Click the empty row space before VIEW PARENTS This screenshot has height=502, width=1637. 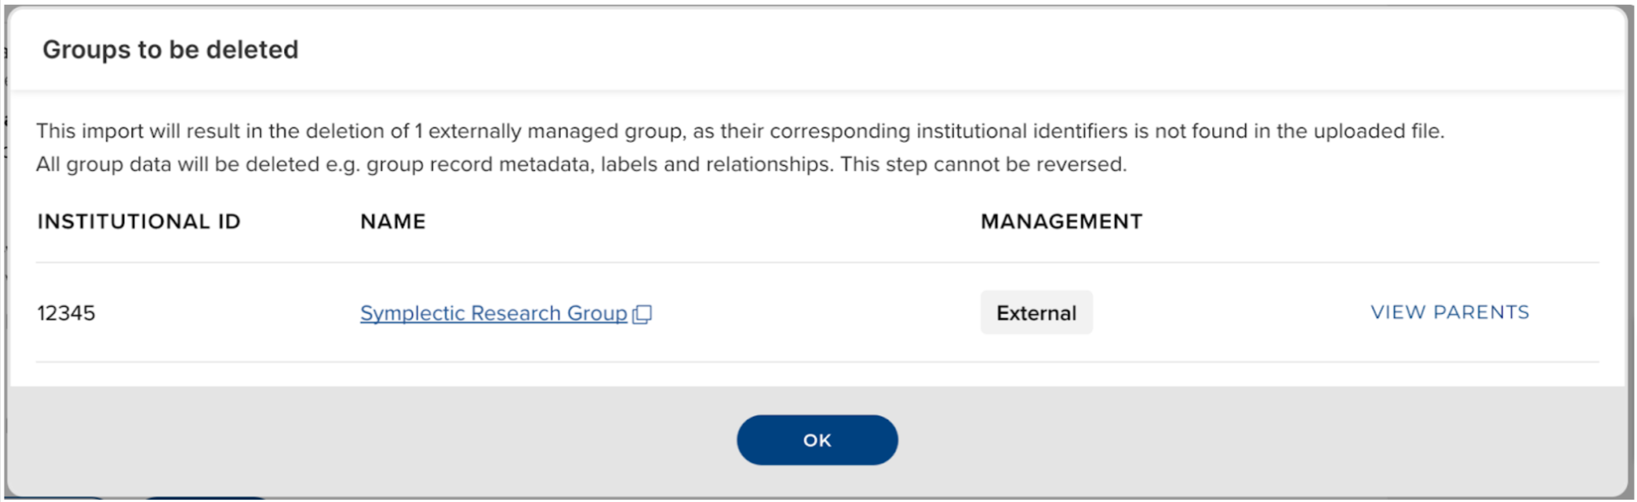click(x=1226, y=313)
